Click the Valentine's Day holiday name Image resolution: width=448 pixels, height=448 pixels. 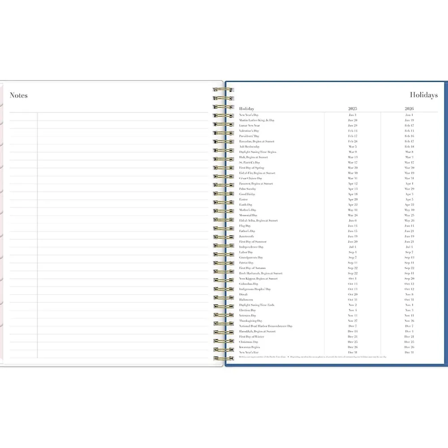[x=249, y=131]
